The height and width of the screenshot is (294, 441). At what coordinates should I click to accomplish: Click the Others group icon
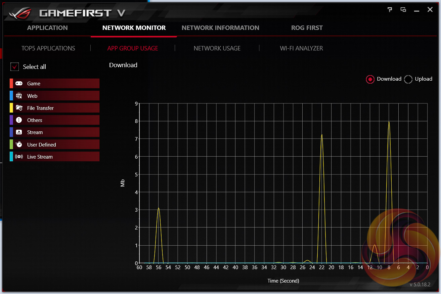coord(19,120)
